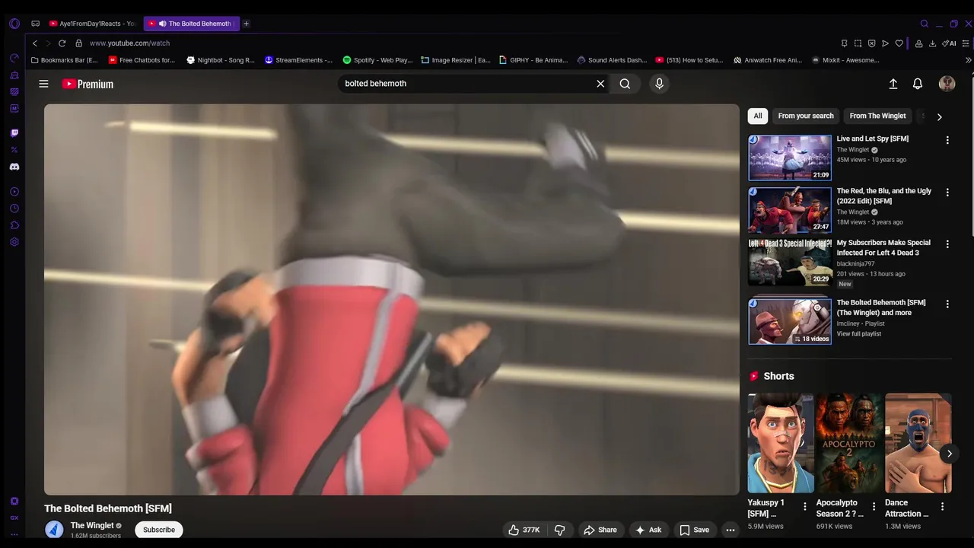Select the All filter chip

(758, 116)
